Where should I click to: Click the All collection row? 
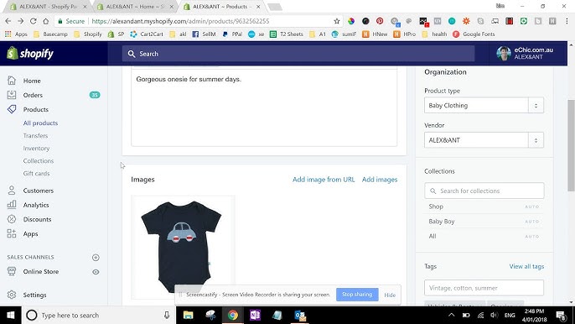point(484,236)
